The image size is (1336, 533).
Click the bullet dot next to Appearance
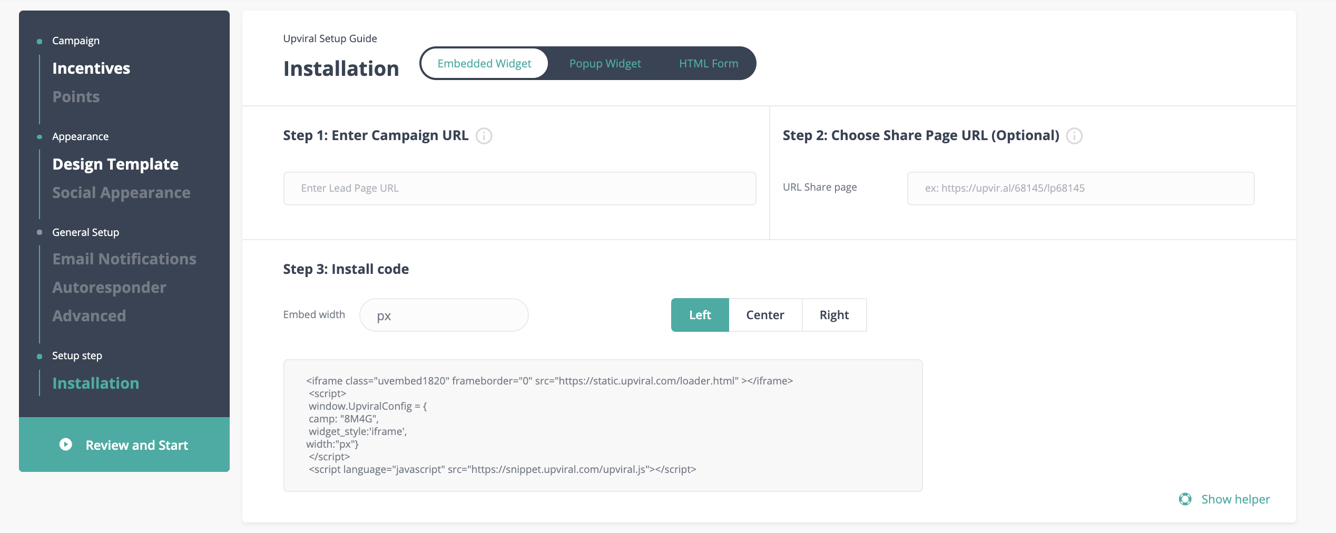click(x=39, y=136)
